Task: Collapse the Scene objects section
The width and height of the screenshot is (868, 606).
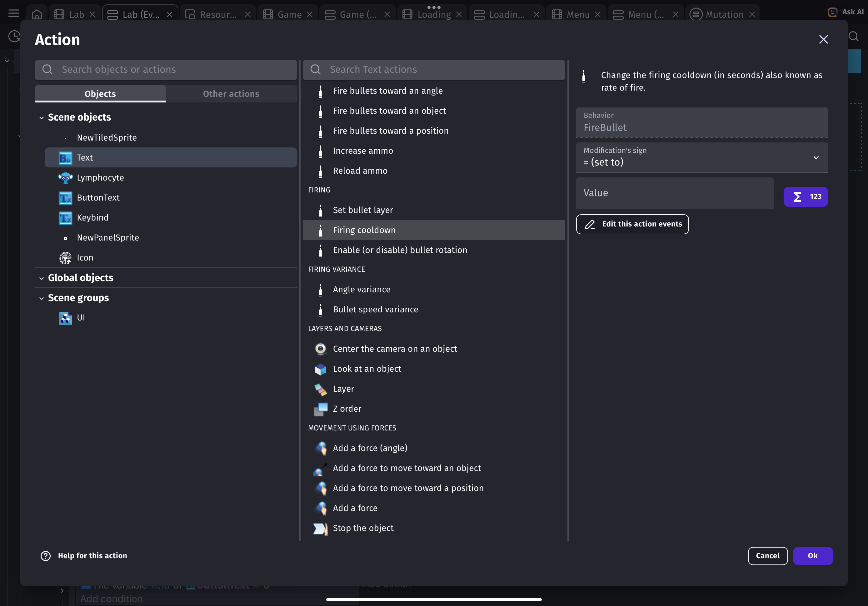Action: (41, 117)
